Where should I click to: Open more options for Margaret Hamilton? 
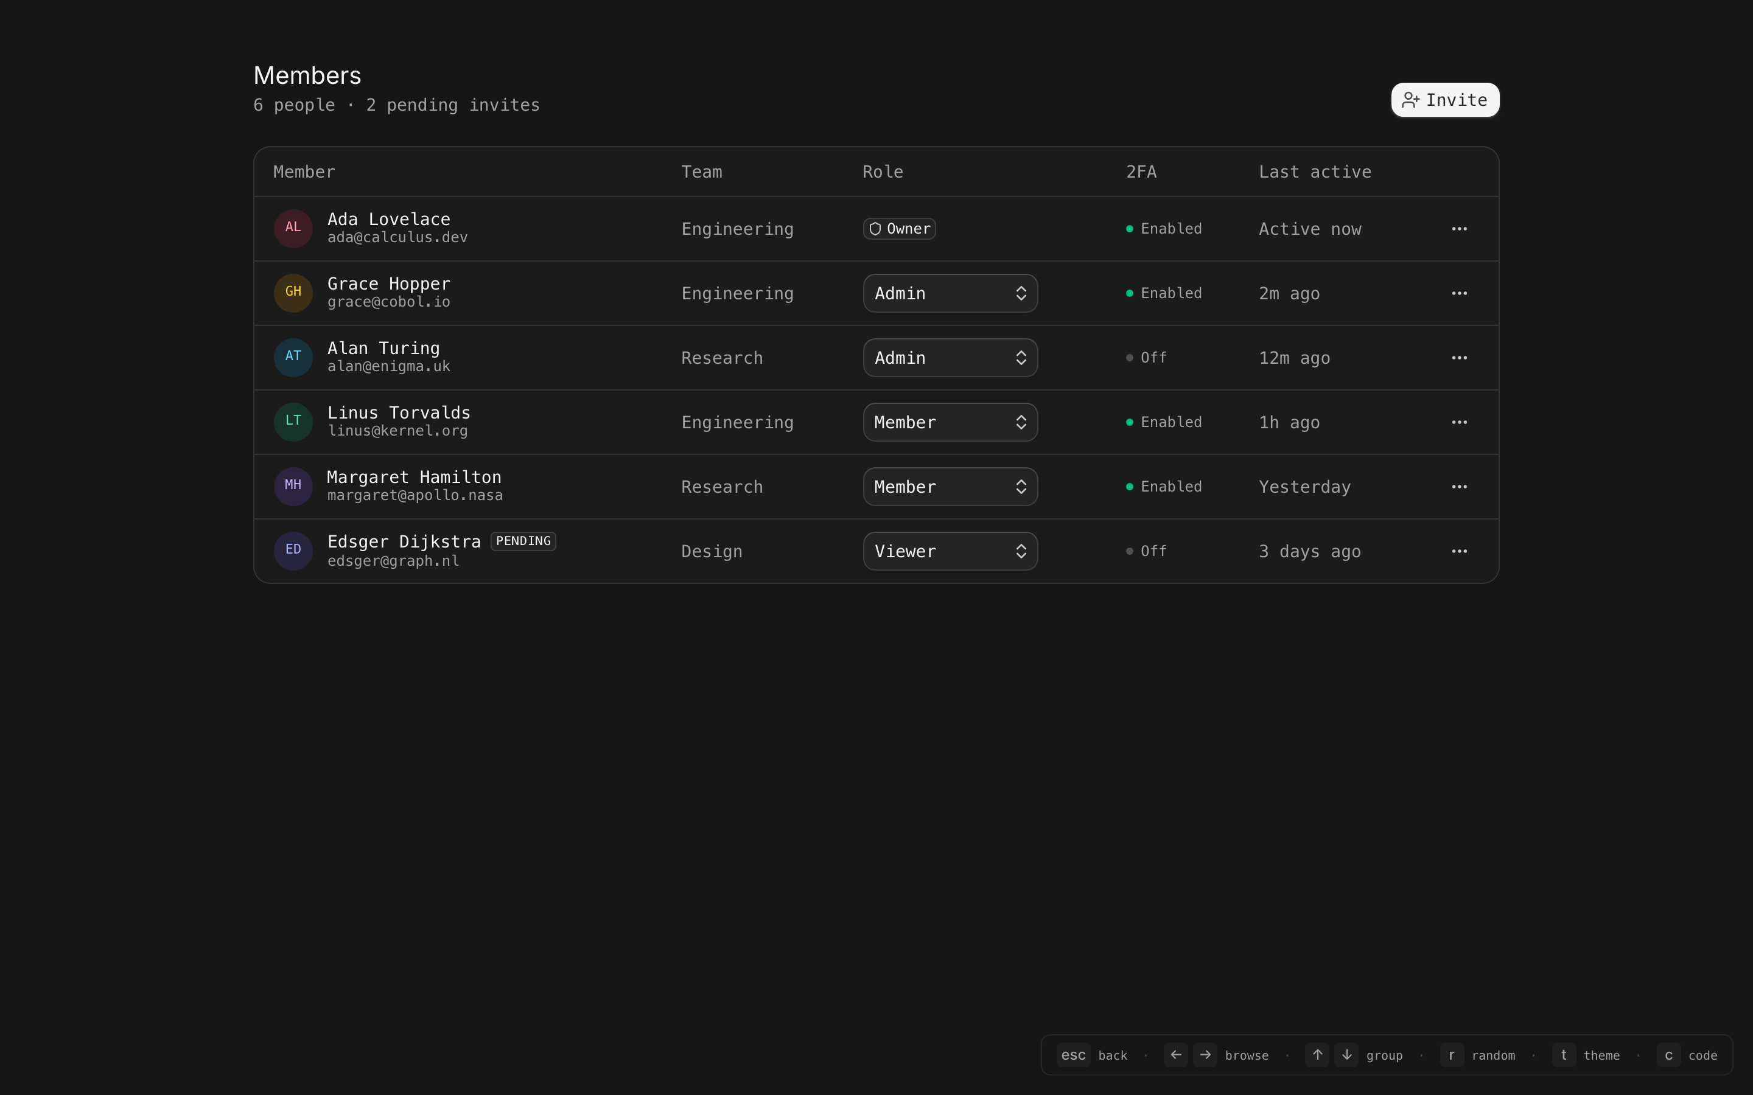1459,487
